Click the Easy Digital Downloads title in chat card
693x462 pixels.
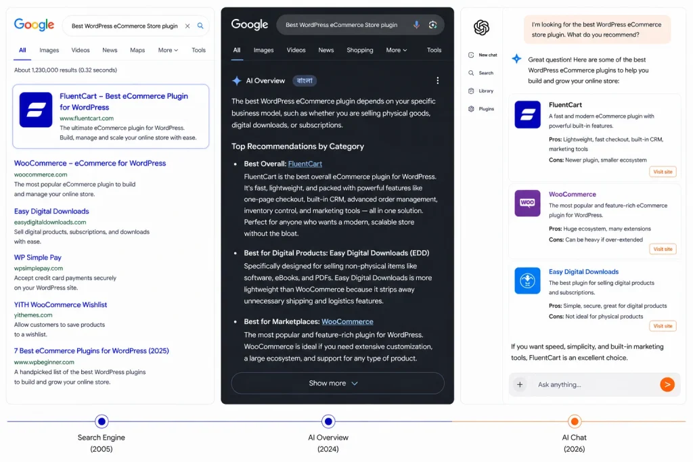pos(583,272)
